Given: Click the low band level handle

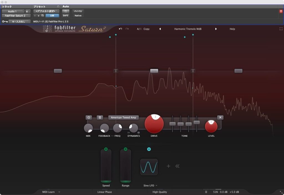Looking at the screenshot, I should point(58,71).
